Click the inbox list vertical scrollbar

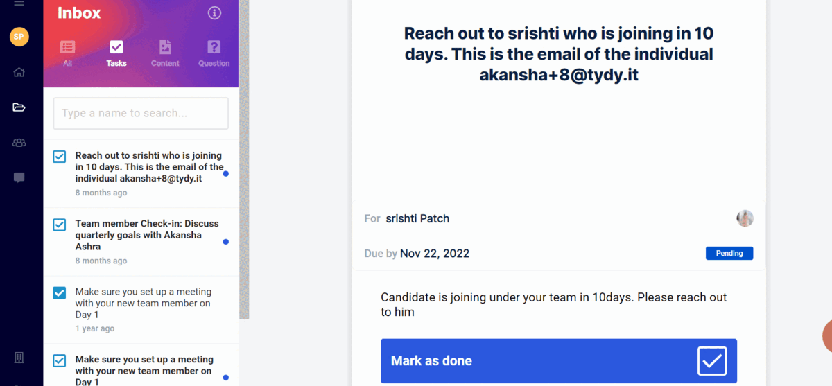pos(244,159)
